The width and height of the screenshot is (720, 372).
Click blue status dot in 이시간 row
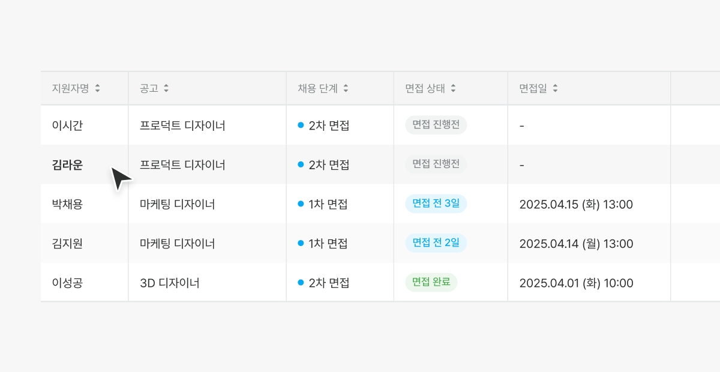tap(301, 125)
